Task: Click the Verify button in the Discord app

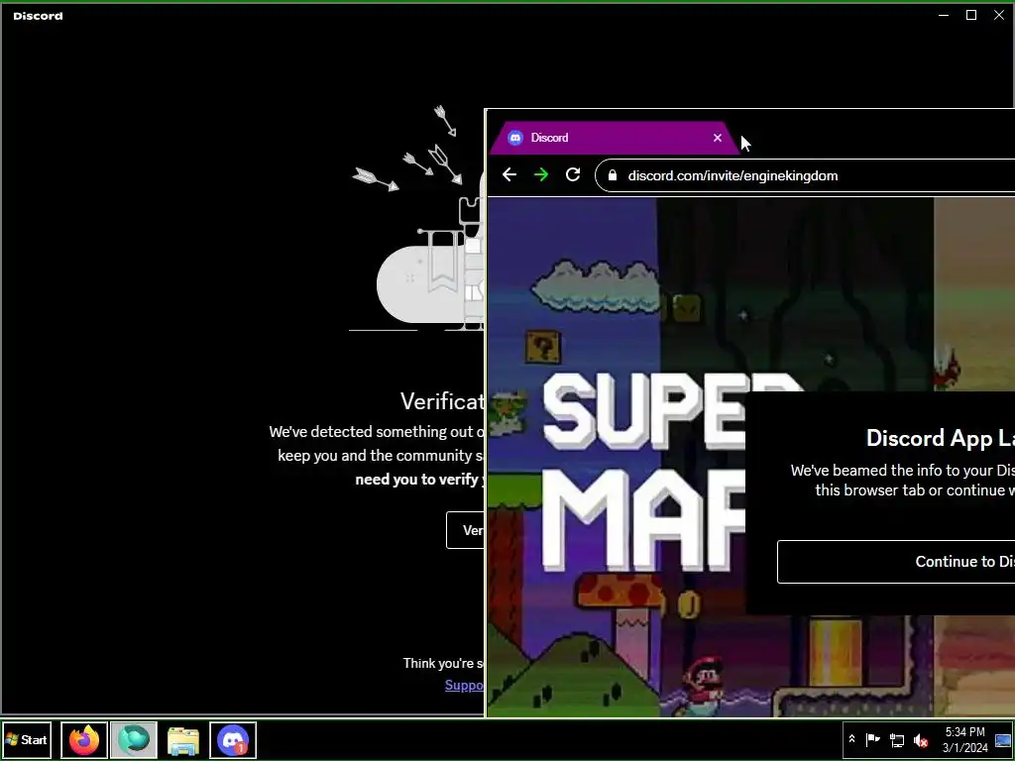Action: (466, 530)
